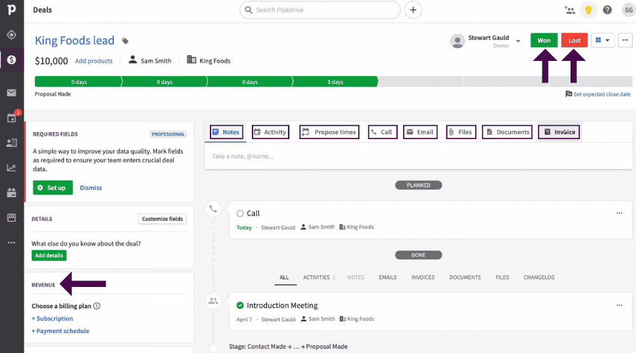Screen dimensions: 636x353
Task: Click the invite users icon
Action: tap(569, 10)
